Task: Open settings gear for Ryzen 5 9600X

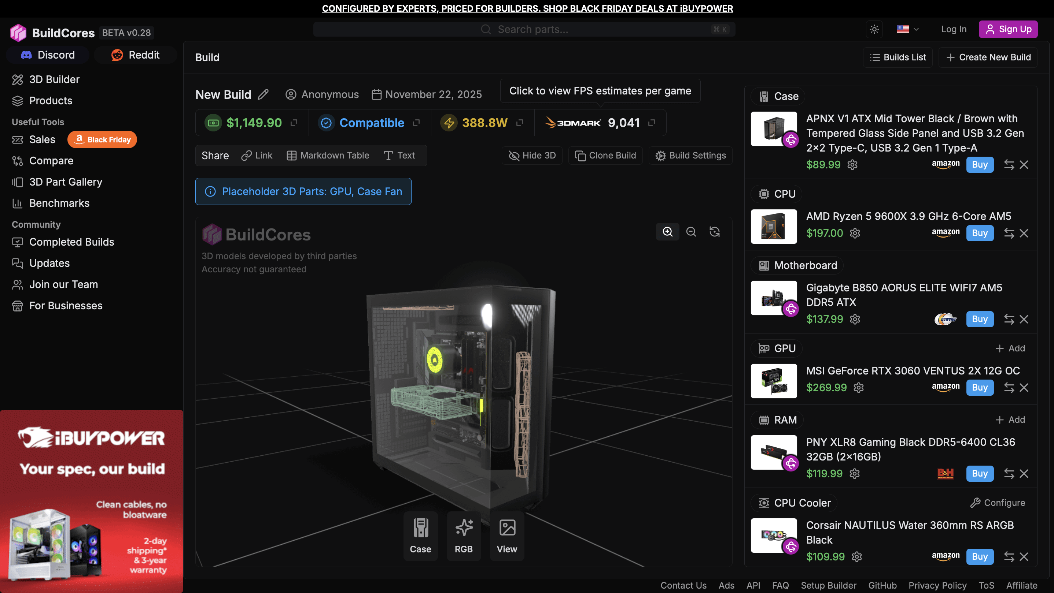Action: tap(855, 233)
